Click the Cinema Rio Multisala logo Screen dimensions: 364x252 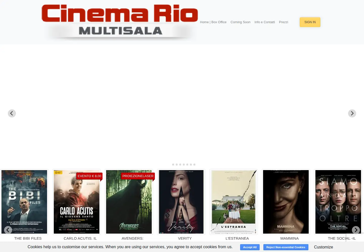pyautogui.click(x=120, y=22)
